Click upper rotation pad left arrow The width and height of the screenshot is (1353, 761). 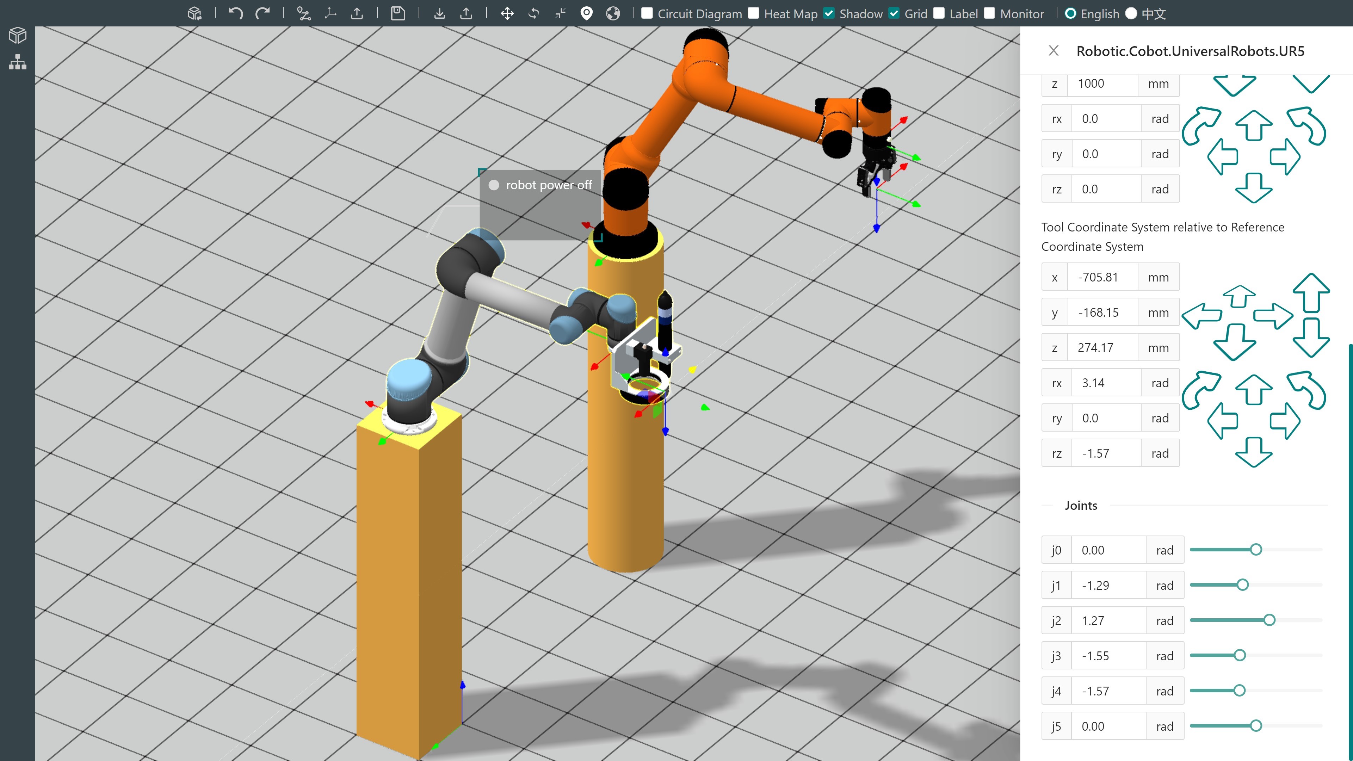1223,156
